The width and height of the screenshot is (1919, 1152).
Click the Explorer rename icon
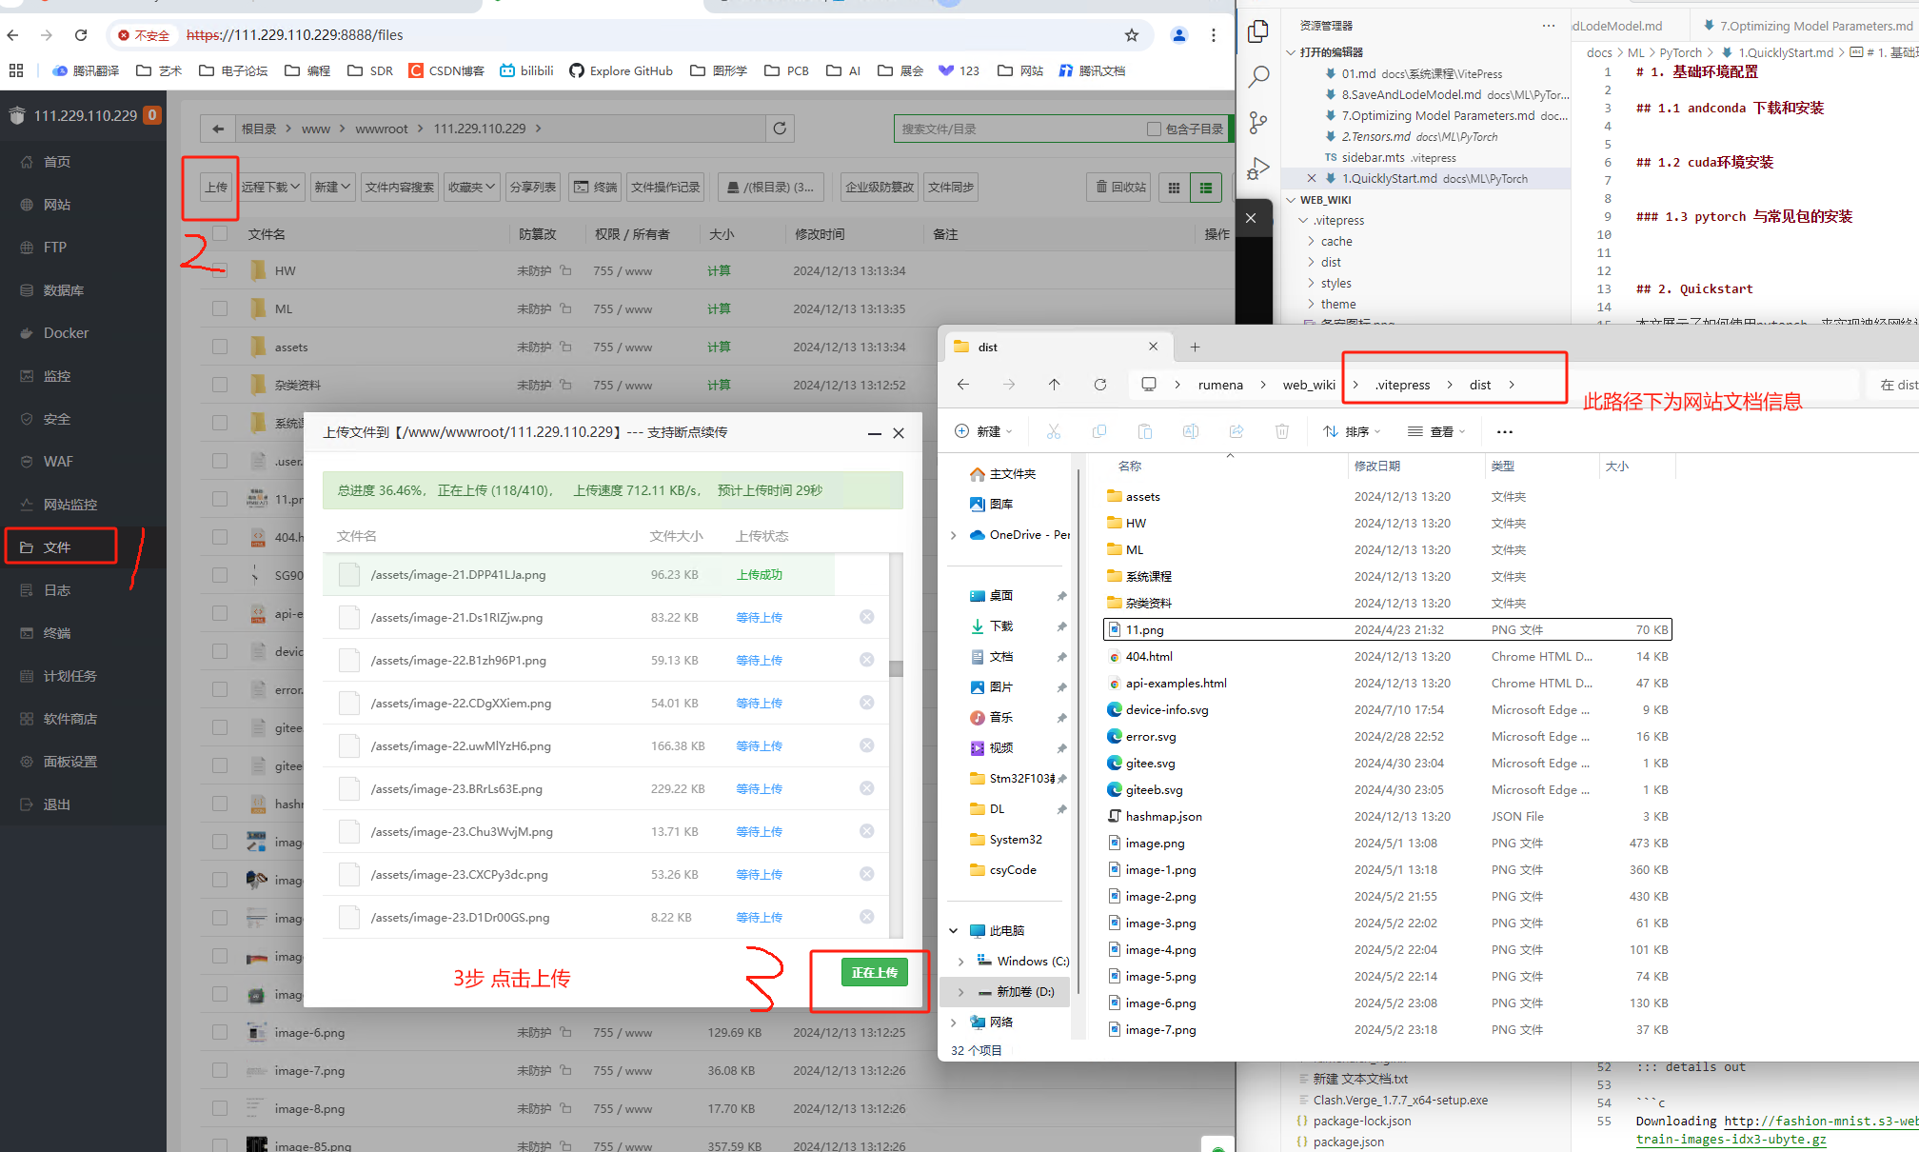tap(1191, 431)
